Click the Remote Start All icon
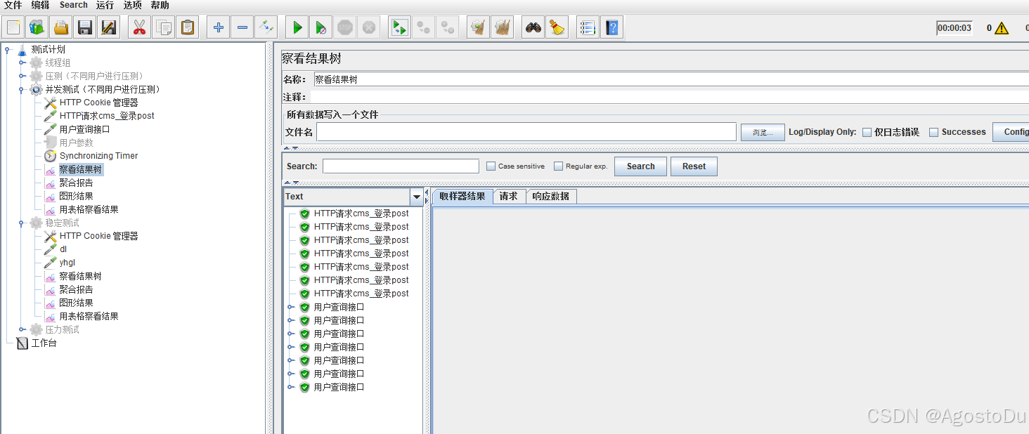The width and height of the screenshot is (1029, 434). 424,27
